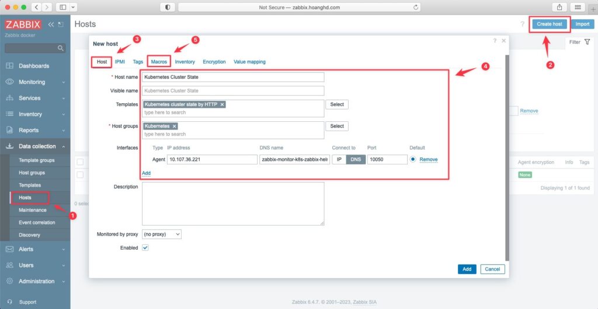
Task: Click the Import button
Action: click(582, 24)
